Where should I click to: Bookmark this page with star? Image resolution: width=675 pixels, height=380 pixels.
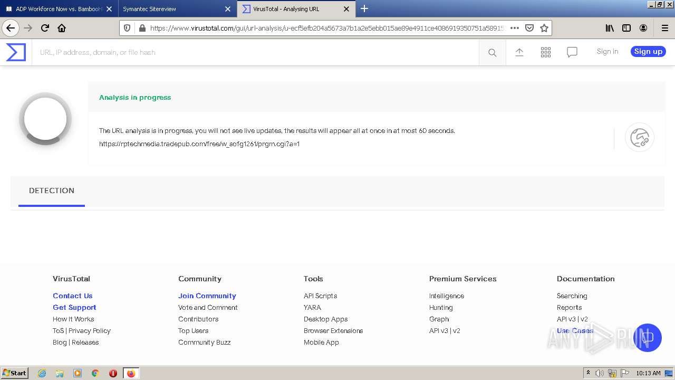[x=544, y=28]
